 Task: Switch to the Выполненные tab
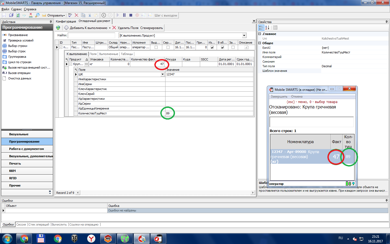tap(109, 54)
